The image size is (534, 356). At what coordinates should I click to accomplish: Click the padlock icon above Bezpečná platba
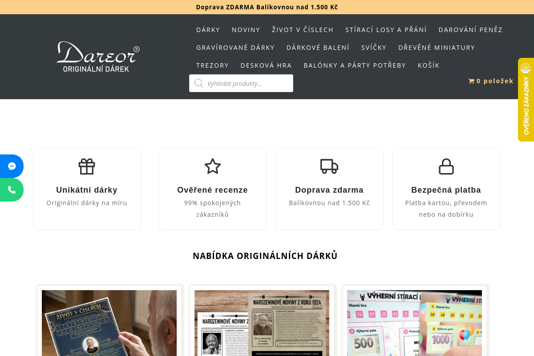pos(446,166)
